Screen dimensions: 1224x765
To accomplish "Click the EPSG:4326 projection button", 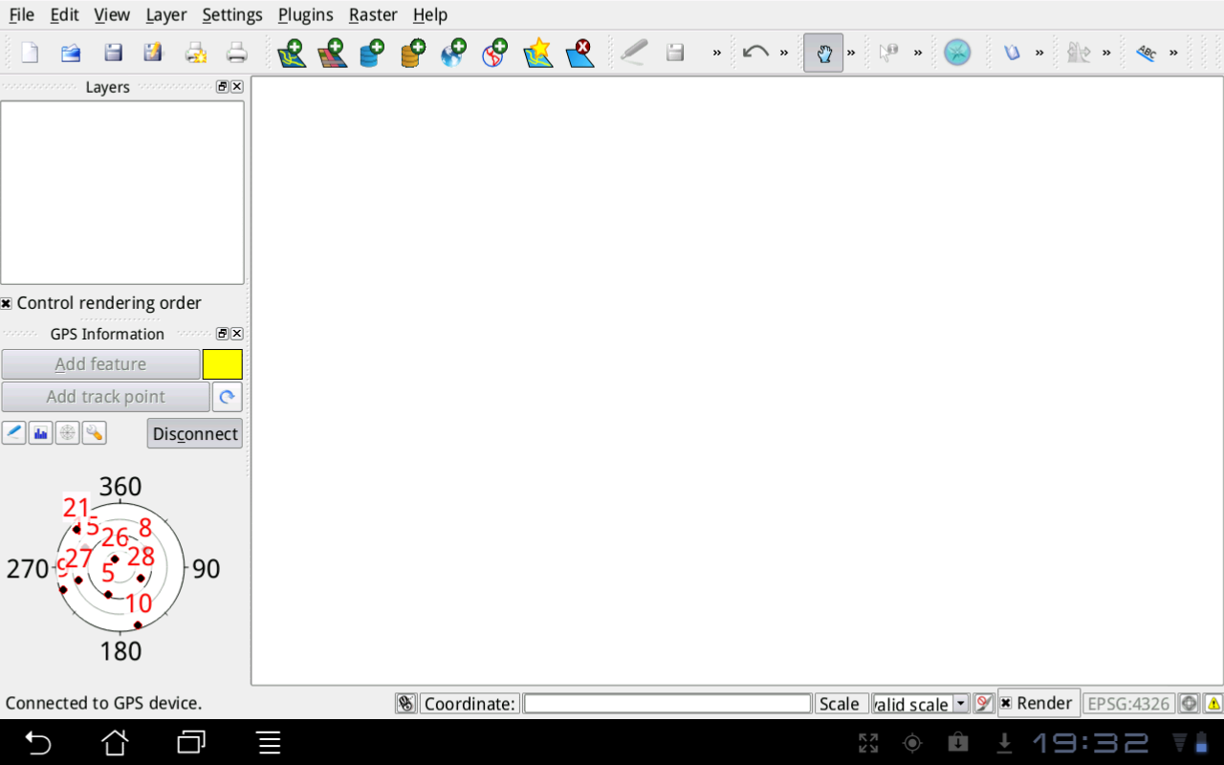I will [x=1128, y=704].
